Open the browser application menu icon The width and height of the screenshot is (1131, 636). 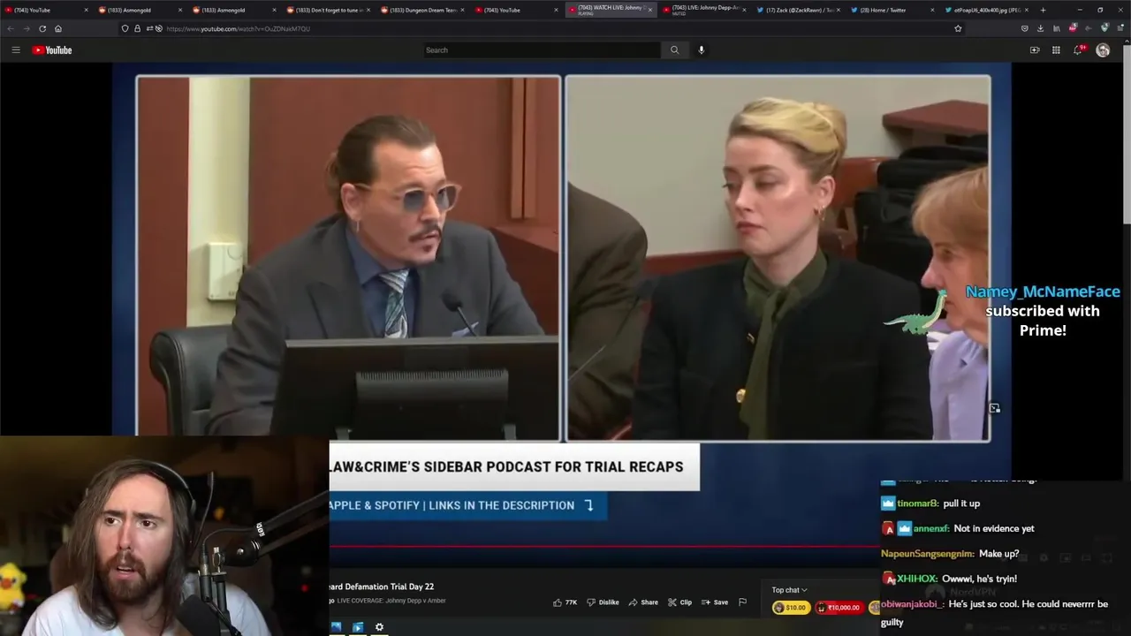click(1120, 28)
